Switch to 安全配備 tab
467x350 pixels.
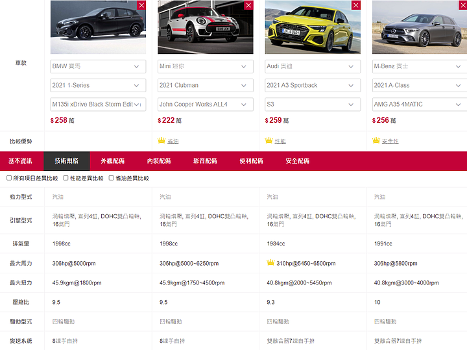[x=298, y=161]
